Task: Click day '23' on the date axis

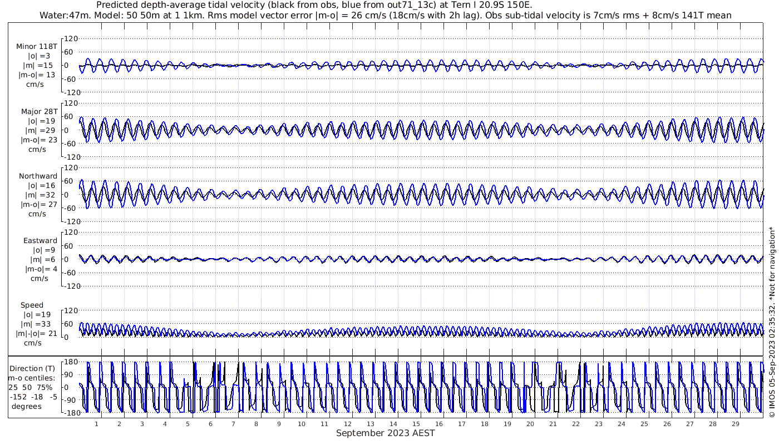Action: point(598,424)
